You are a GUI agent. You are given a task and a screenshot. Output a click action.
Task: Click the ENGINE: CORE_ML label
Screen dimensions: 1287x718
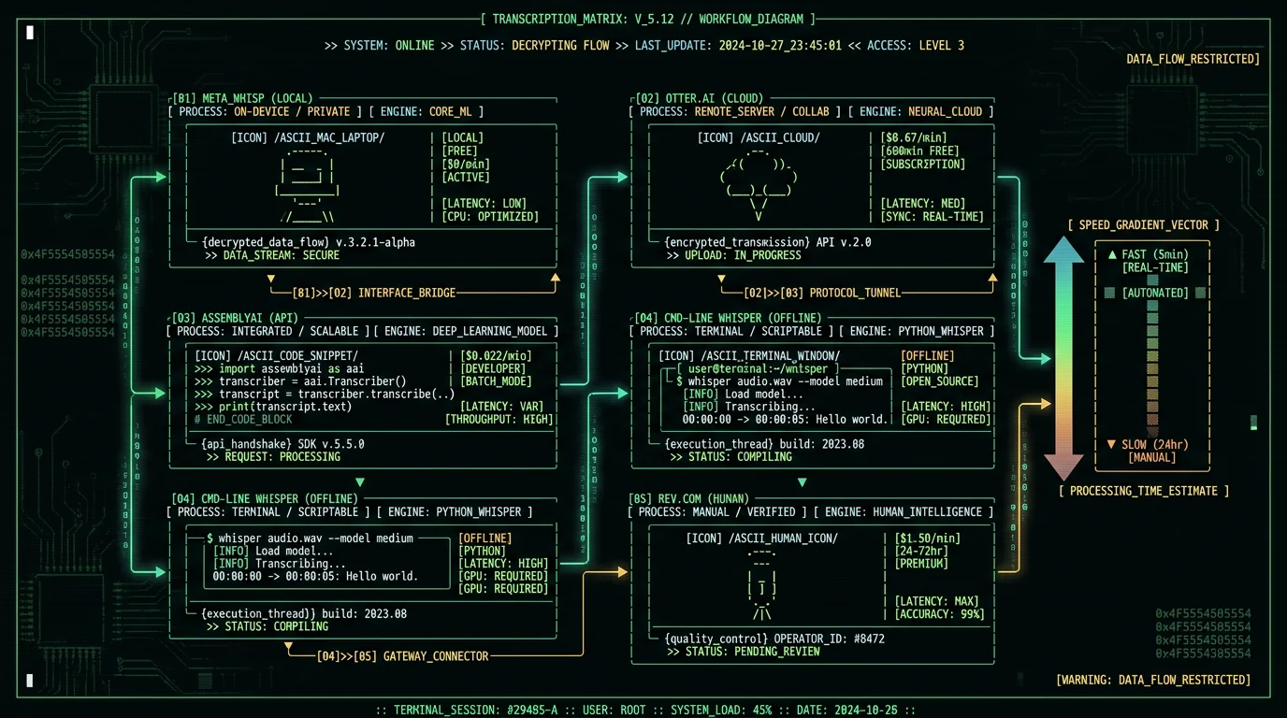click(x=430, y=111)
